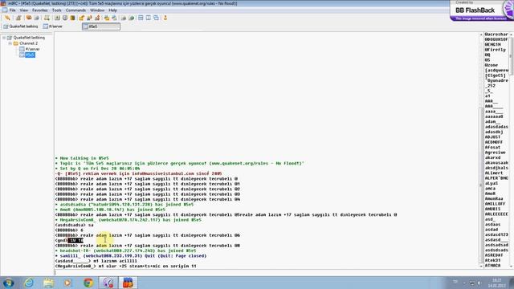Select the Channel: 2 folder in treebar
This screenshot has width=514, height=289.
coord(29,43)
